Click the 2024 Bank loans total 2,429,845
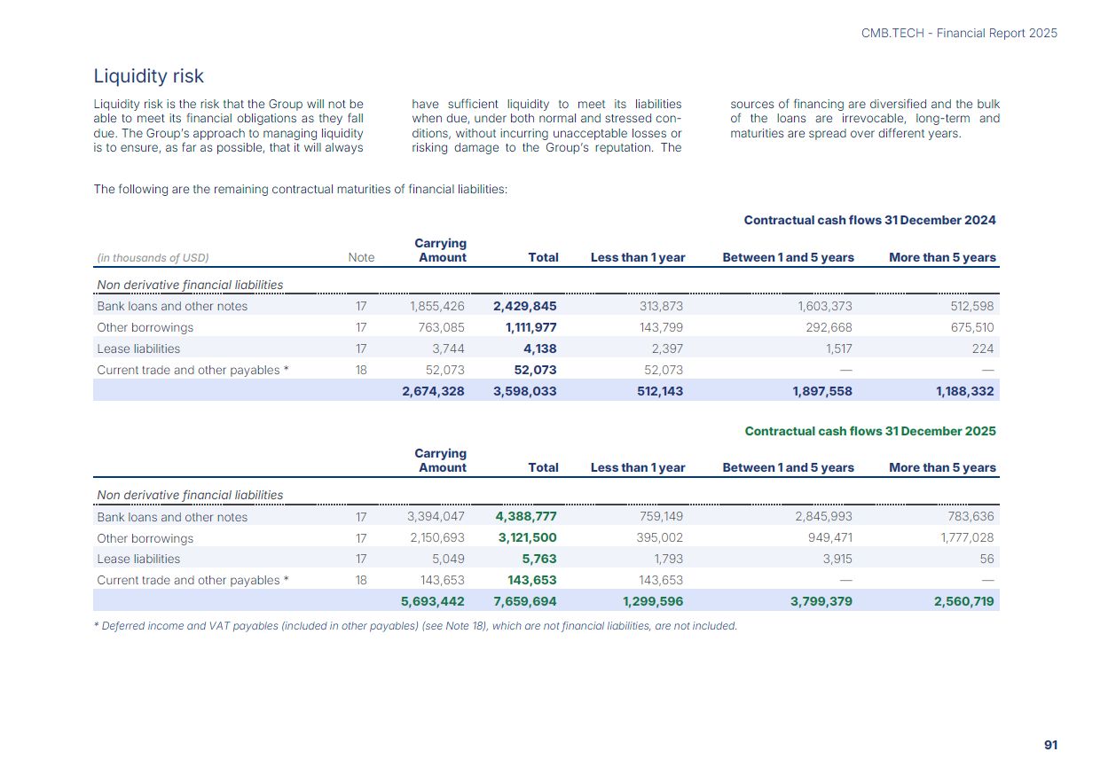Screen dimensions: 1108x775 click(525, 306)
